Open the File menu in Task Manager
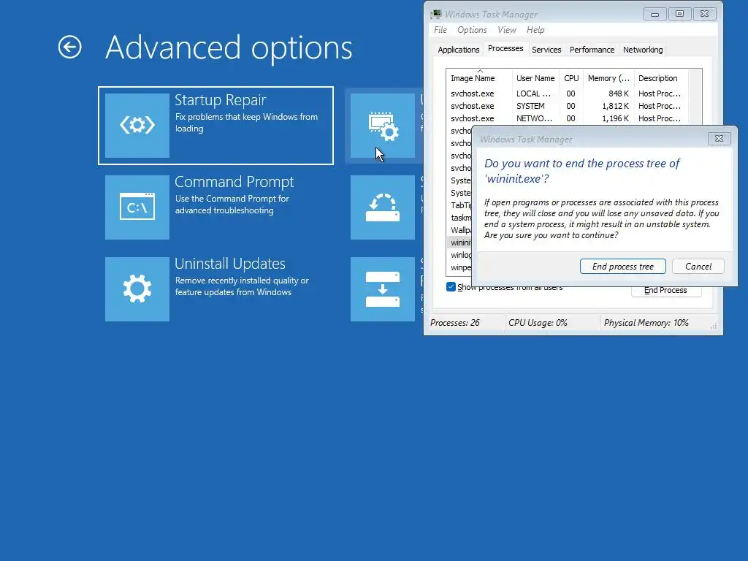This screenshot has width=748, height=561. [x=440, y=29]
